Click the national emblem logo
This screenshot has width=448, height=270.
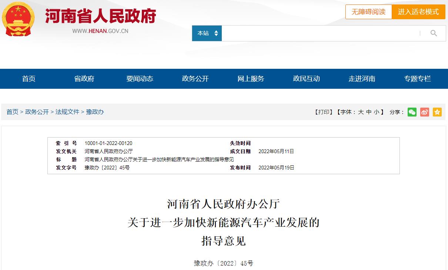[18, 18]
